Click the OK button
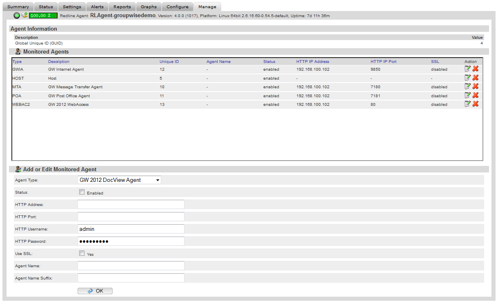 95,291
